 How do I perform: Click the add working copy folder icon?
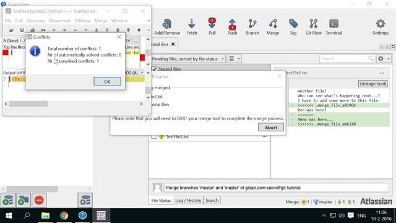click(x=24, y=200)
